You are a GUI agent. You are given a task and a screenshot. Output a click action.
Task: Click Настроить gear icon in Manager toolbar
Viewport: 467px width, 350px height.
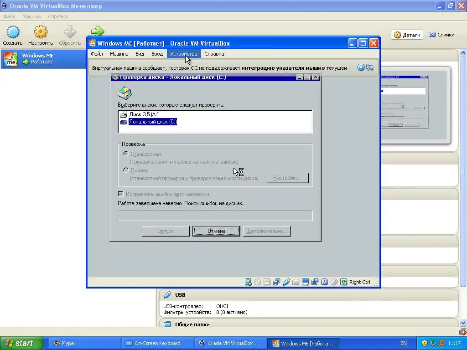[41, 32]
